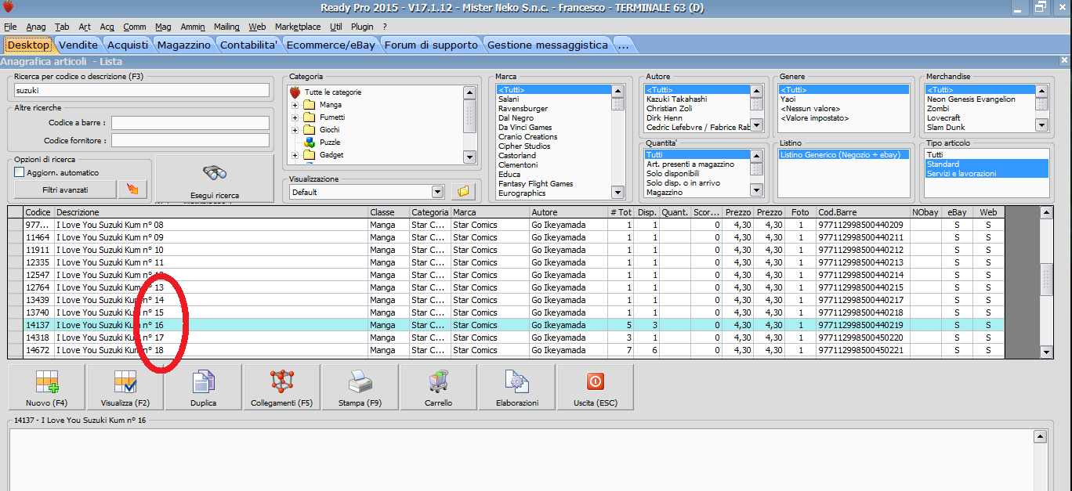Open the Elaborazioni processing button

tap(517, 387)
